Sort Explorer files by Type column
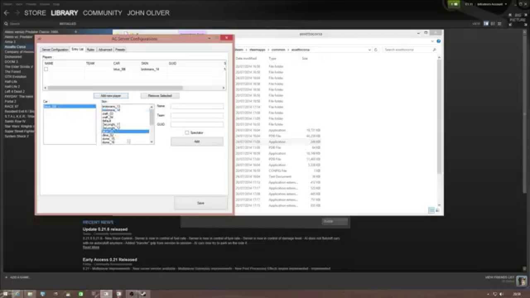530x298 pixels. coord(272,58)
